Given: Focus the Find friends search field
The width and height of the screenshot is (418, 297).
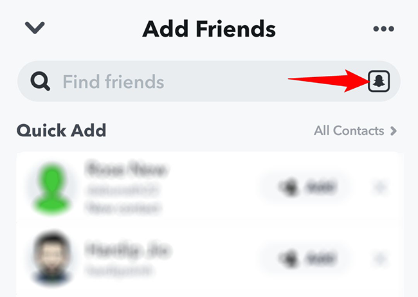Looking at the screenshot, I should click(x=209, y=81).
